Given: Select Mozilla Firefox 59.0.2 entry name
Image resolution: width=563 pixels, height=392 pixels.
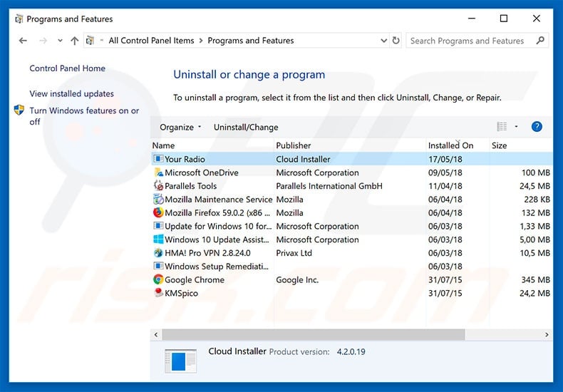Looking at the screenshot, I should [x=217, y=213].
